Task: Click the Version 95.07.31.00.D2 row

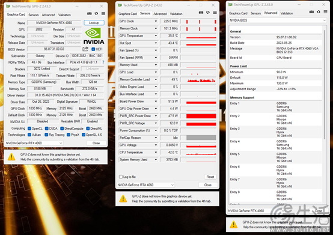Action: pos(276,37)
